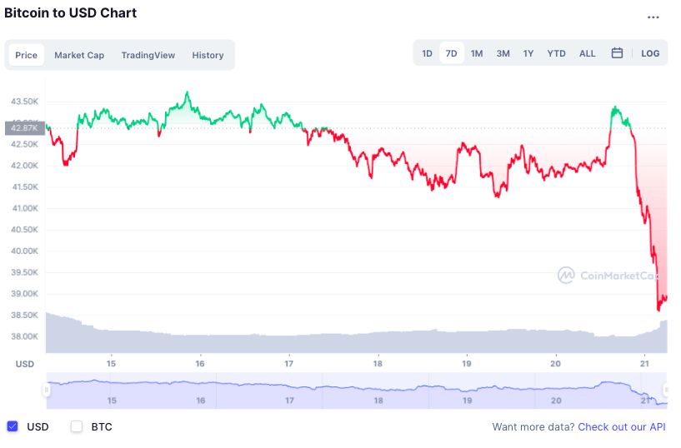This screenshot has height=448, width=681.
Task: Select the Price tab
Action: 27,55
